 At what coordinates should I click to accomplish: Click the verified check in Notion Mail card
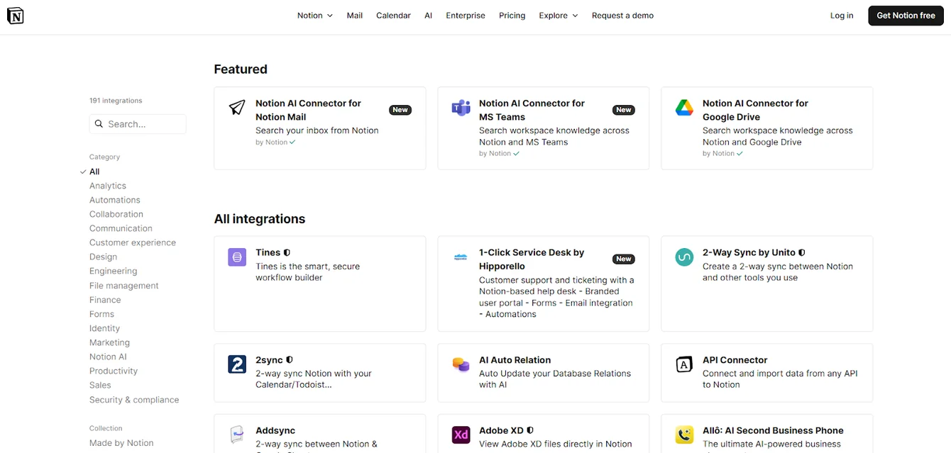292,142
